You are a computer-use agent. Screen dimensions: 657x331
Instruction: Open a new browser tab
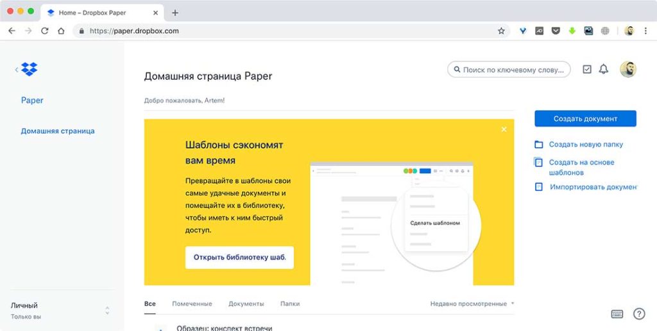175,13
